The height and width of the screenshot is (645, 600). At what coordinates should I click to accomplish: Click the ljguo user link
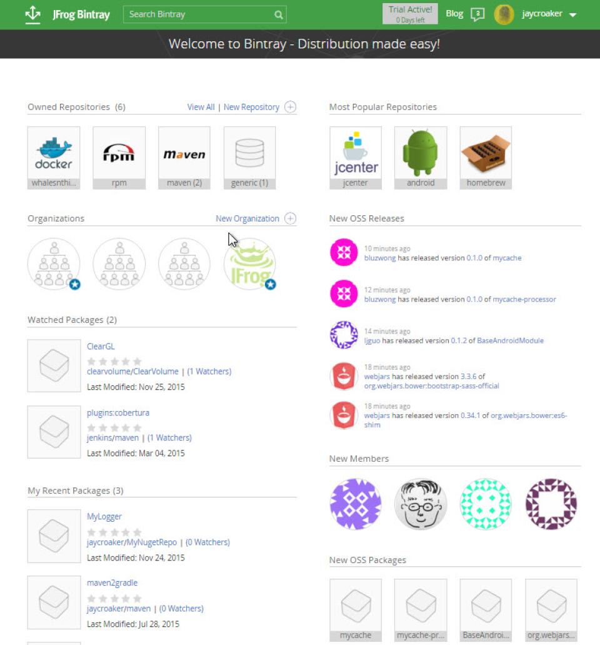(x=372, y=340)
